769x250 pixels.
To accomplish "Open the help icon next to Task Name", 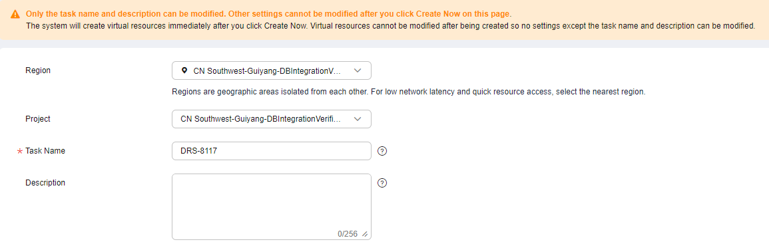I will tap(383, 151).
